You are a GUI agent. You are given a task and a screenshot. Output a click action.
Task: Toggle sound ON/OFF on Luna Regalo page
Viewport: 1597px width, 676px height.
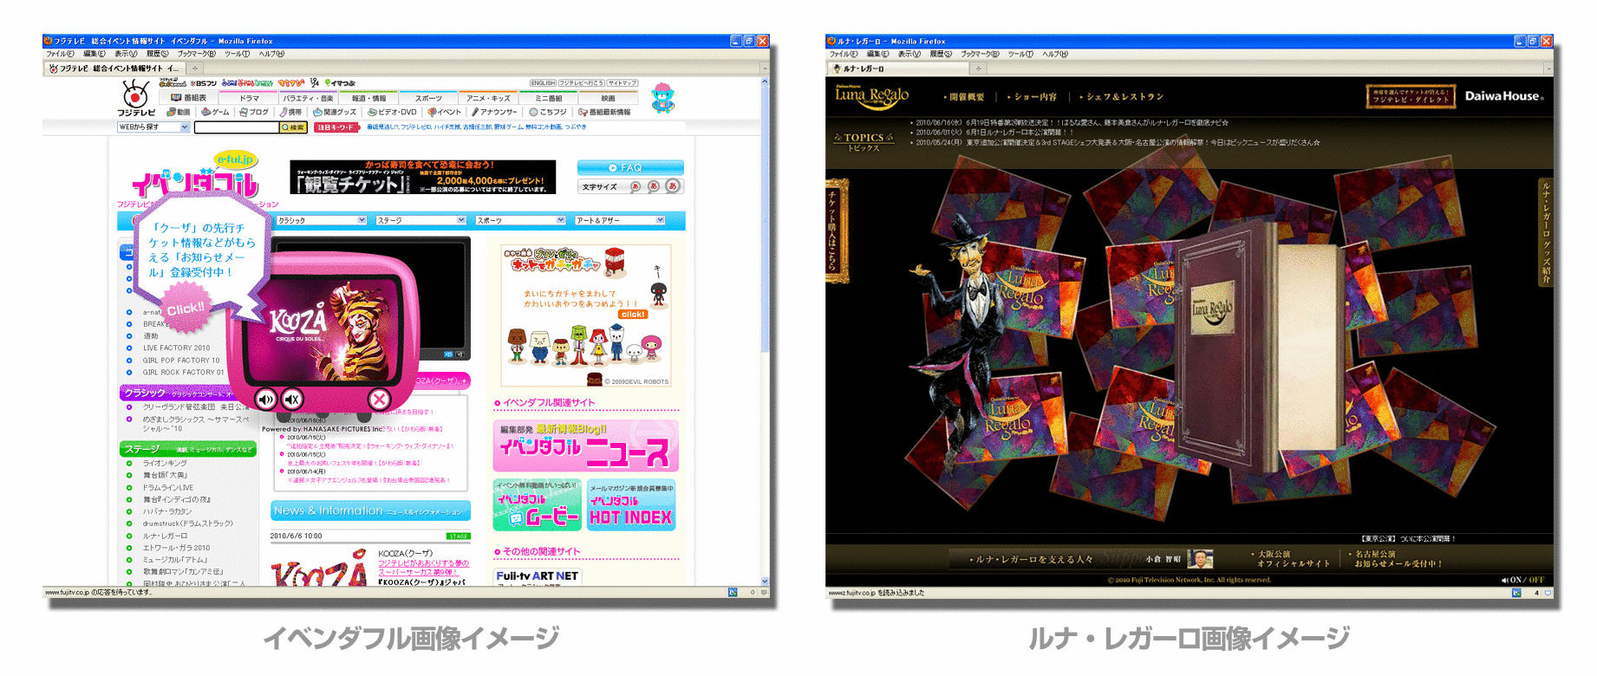click(1523, 580)
